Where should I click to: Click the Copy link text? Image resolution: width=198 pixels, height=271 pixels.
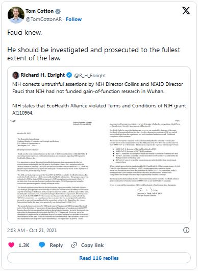pyautogui.click(x=92, y=245)
